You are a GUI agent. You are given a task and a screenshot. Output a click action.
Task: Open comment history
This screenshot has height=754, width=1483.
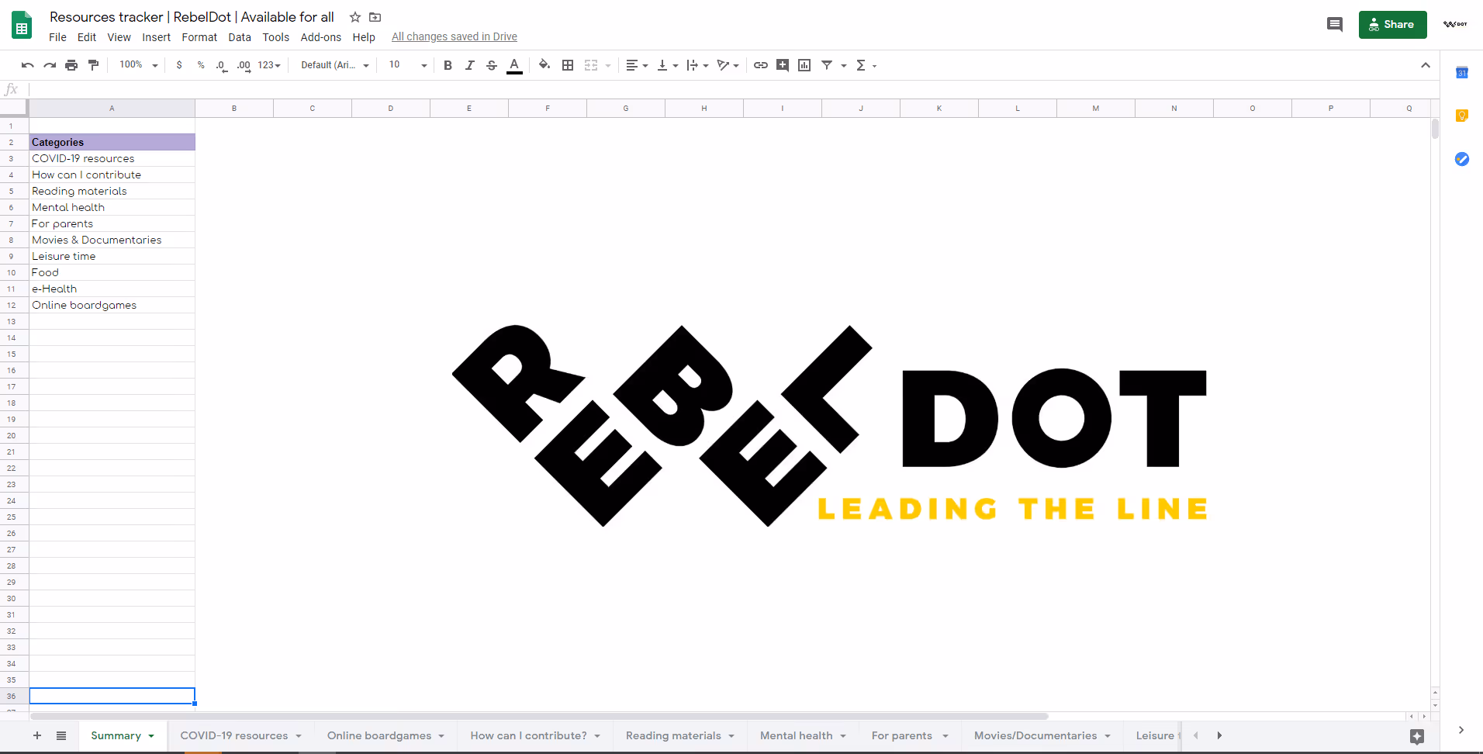click(x=1335, y=25)
